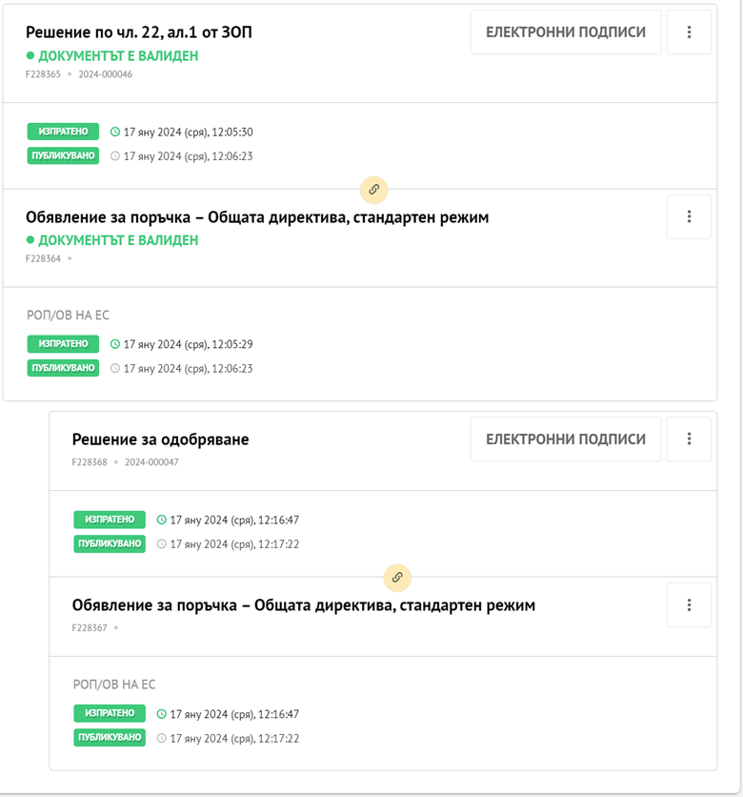Open three-dot menu for Обявление F228367

[x=689, y=605]
